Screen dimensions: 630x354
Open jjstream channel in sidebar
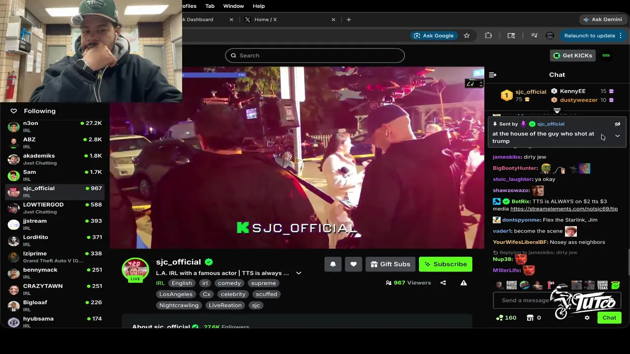pos(55,224)
